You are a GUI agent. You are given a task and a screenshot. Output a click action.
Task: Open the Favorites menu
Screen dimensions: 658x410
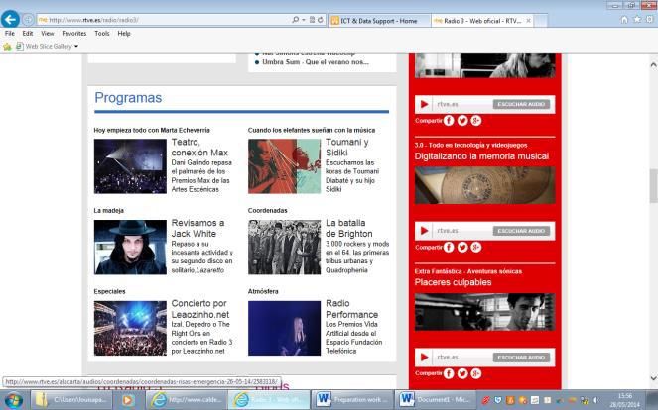73,33
